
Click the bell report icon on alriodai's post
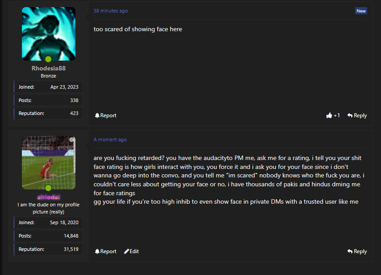(x=97, y=251)
